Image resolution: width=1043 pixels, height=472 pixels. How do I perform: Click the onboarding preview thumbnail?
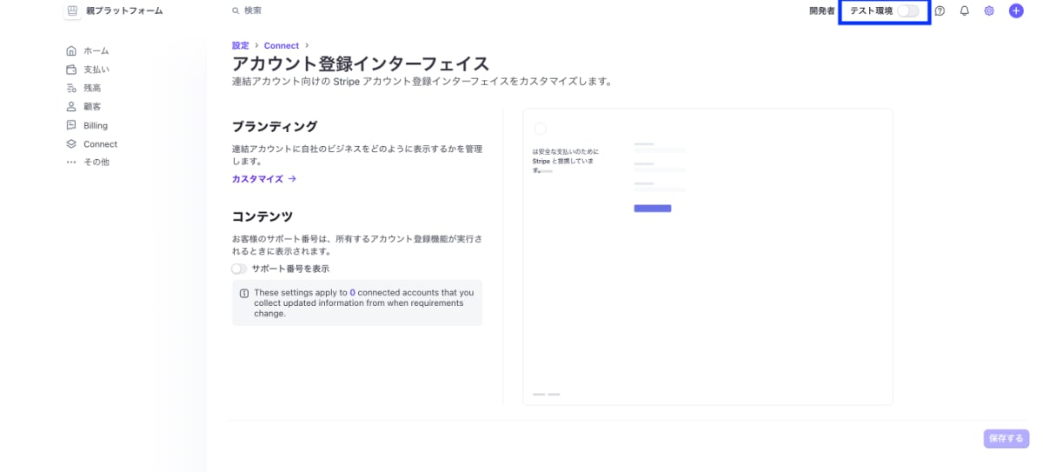click(708, 256)
